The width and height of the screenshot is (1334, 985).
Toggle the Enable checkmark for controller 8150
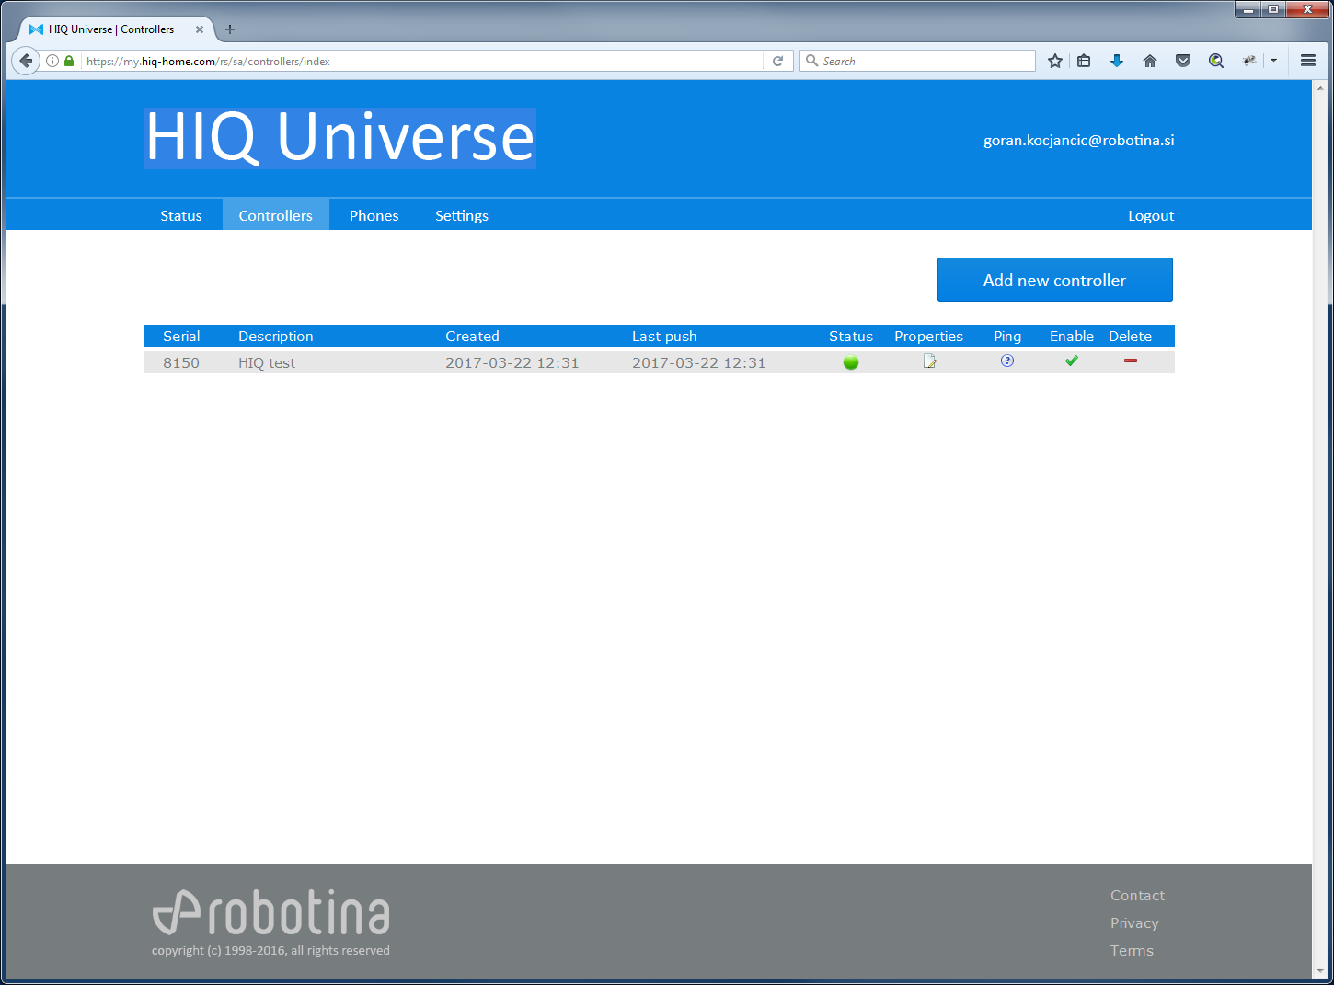pos(1071,361)
